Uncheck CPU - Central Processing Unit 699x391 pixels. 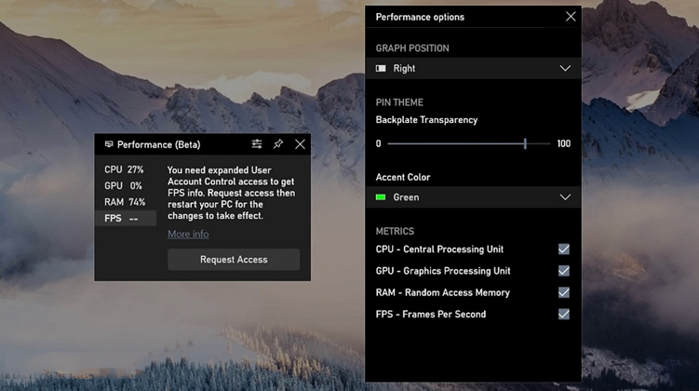tap(563, 249)
